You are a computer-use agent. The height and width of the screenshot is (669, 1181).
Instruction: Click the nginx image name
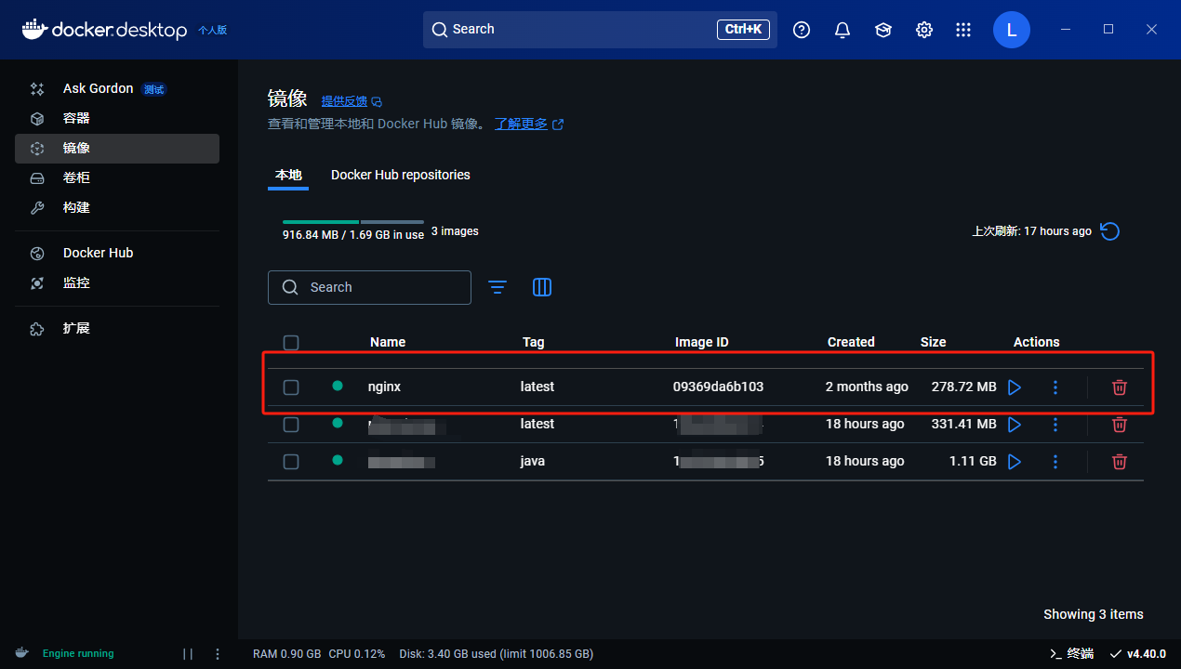pyautogui.click(x=384, y=387)
